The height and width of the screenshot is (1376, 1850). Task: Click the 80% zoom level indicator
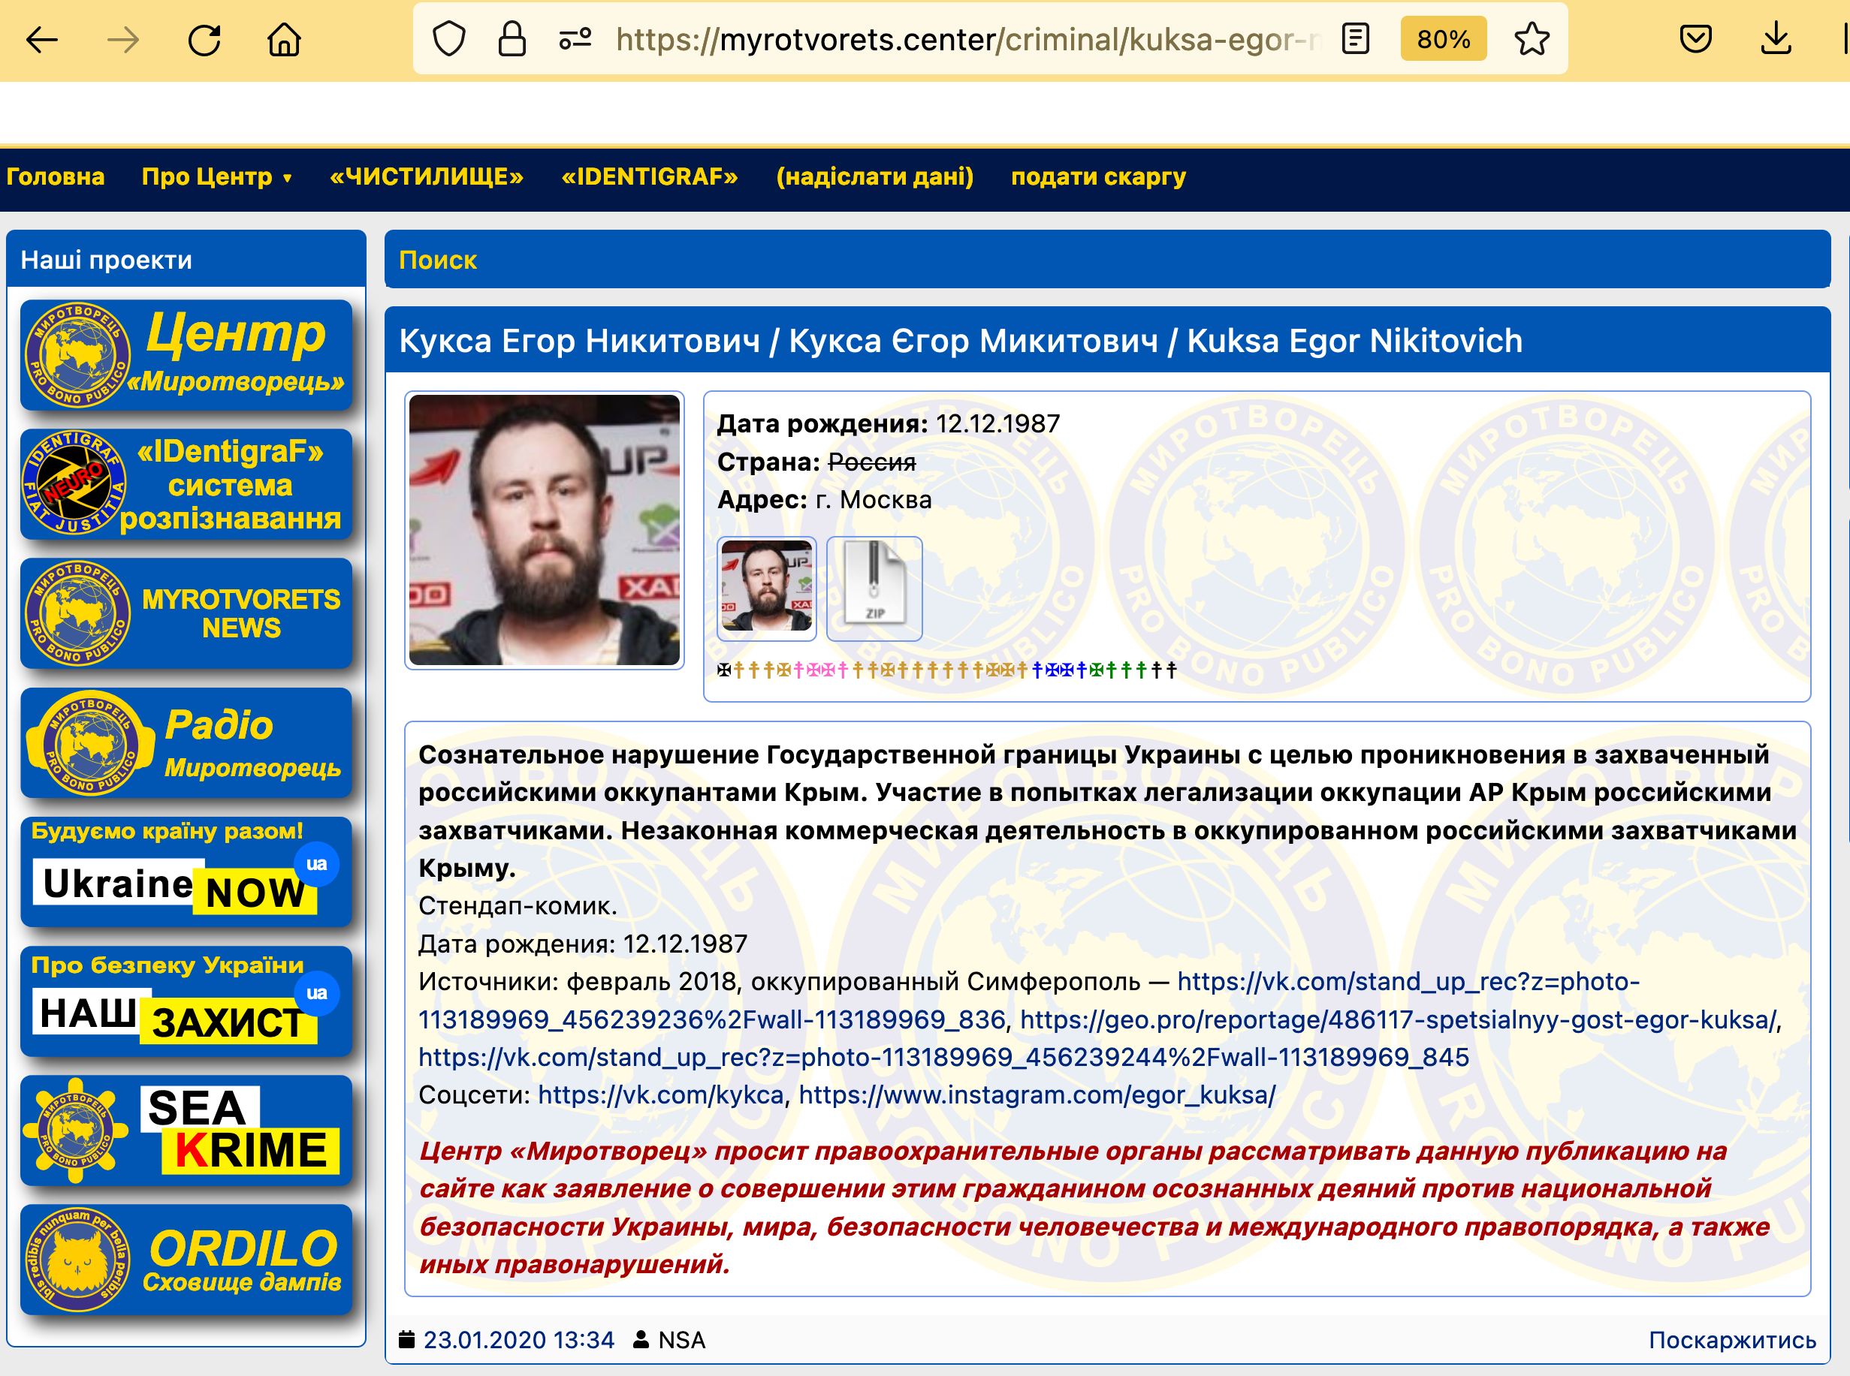coord(1444,39)
